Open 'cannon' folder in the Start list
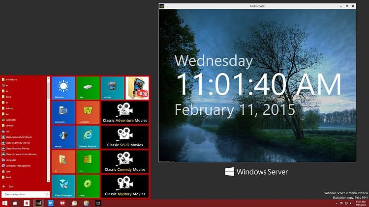Image resolution: width=369 pixels, height=207 pixels. click(x=7, y=126)
